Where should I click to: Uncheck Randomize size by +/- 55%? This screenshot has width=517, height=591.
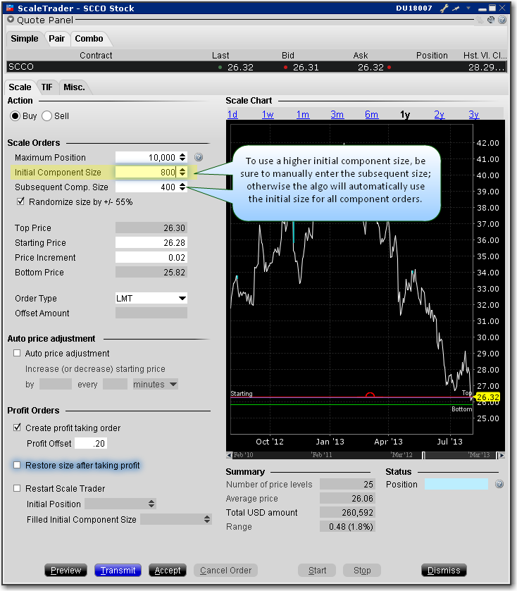pyautogui.click(x=20, y=202)
